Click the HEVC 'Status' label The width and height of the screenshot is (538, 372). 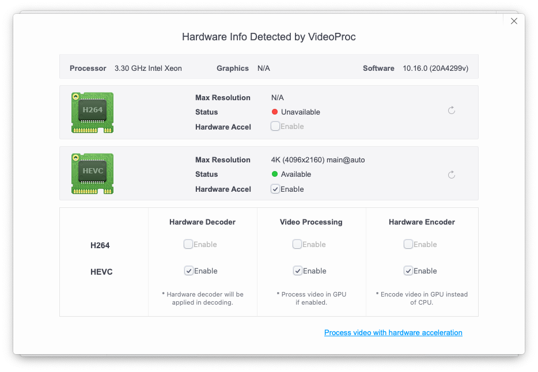[207, 174]
